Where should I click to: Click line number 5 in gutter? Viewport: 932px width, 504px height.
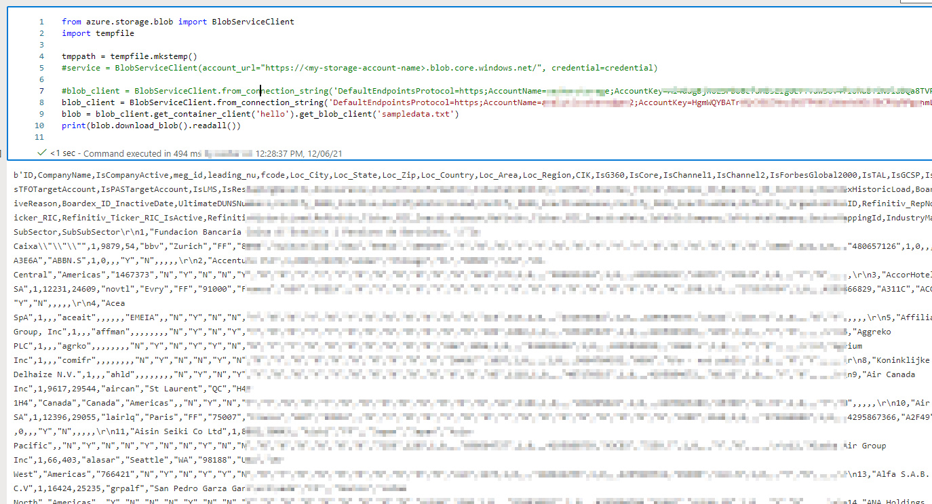[x=42, y=68]
